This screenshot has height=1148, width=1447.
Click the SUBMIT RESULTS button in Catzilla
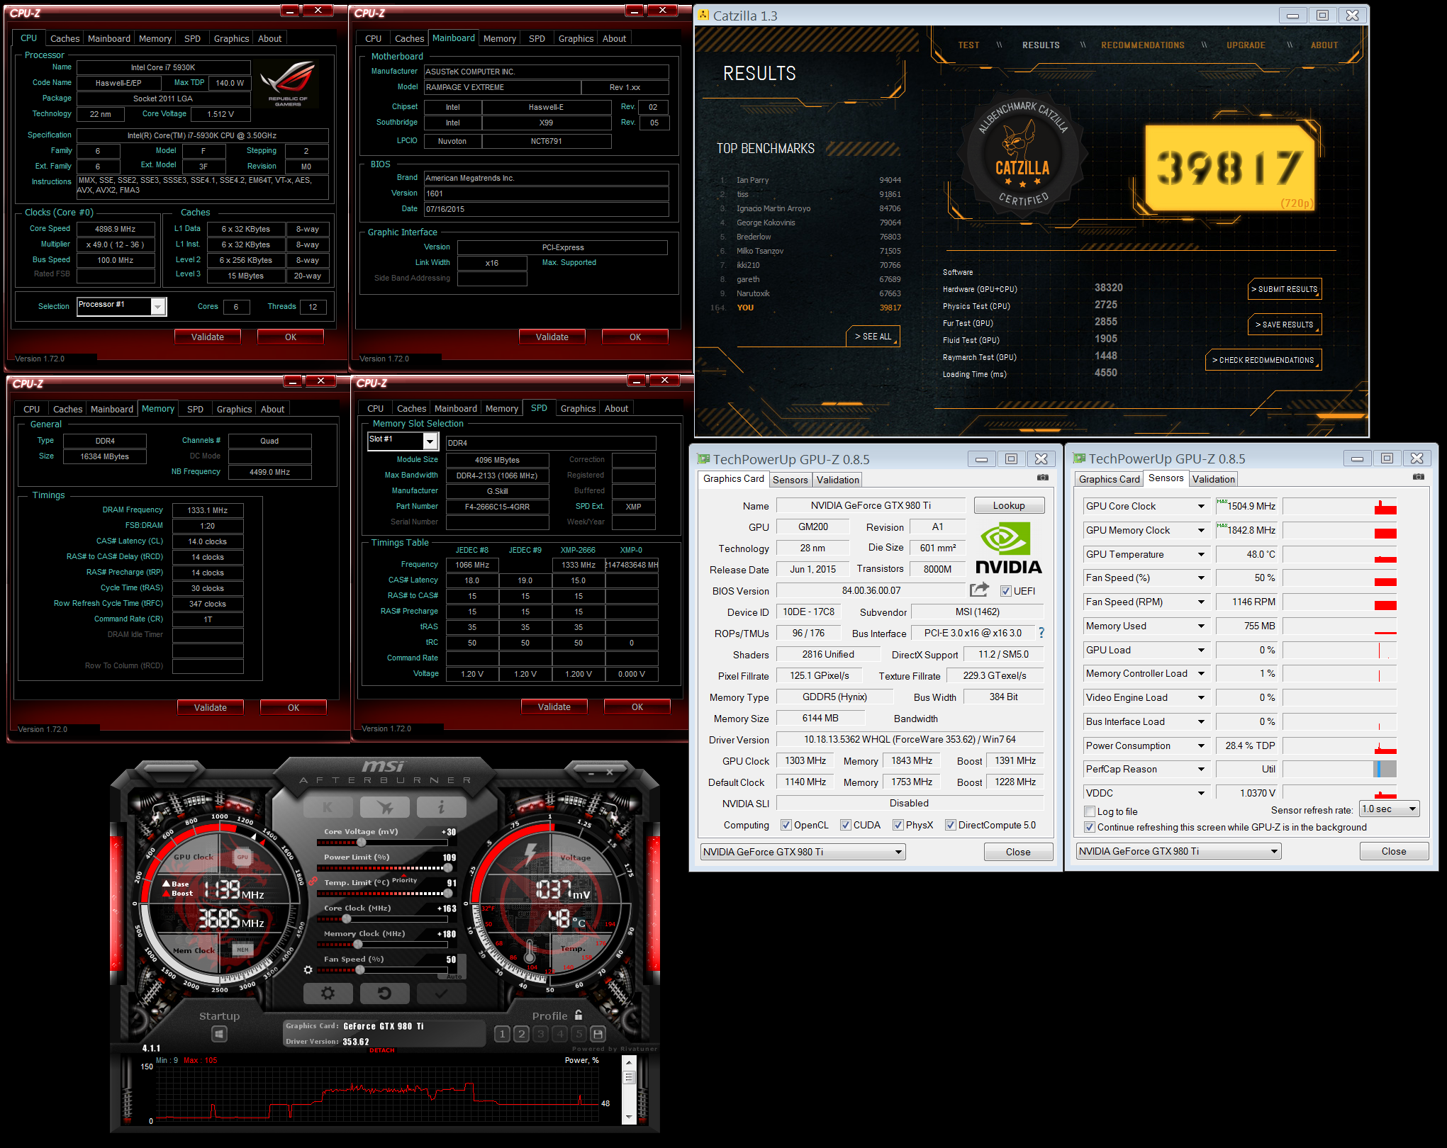pos(1285,289)
